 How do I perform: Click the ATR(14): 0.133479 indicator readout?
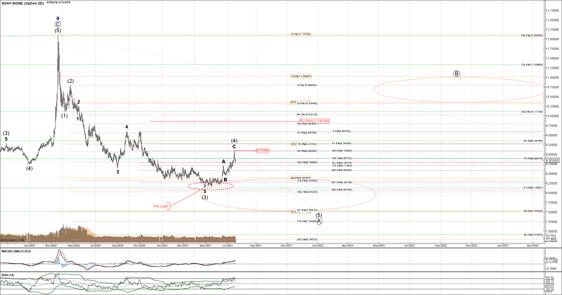coord(58,2)
